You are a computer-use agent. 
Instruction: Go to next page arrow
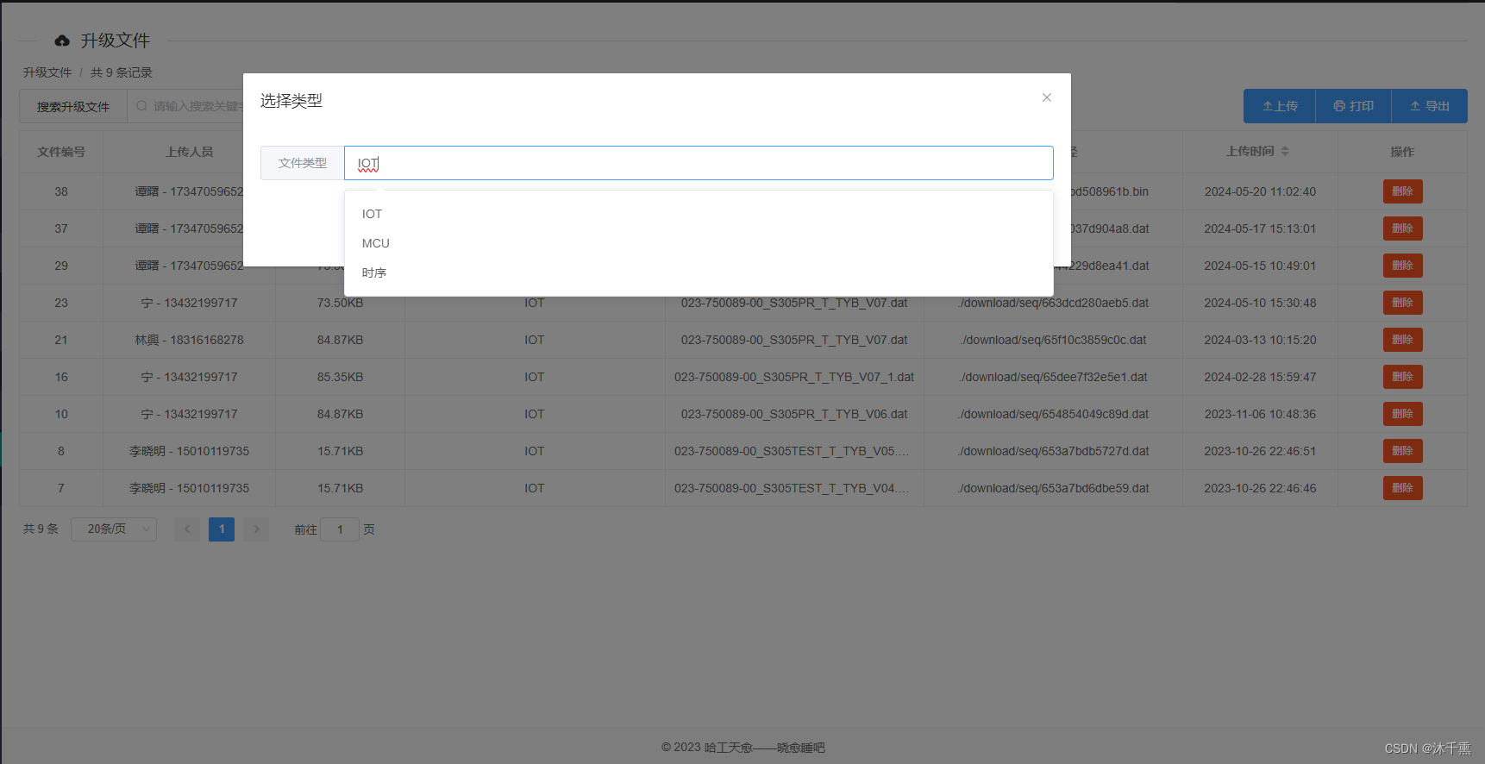pos(256,529)
